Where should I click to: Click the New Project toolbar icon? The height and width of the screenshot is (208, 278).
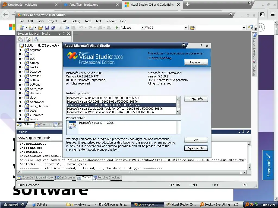coord(22,28)
